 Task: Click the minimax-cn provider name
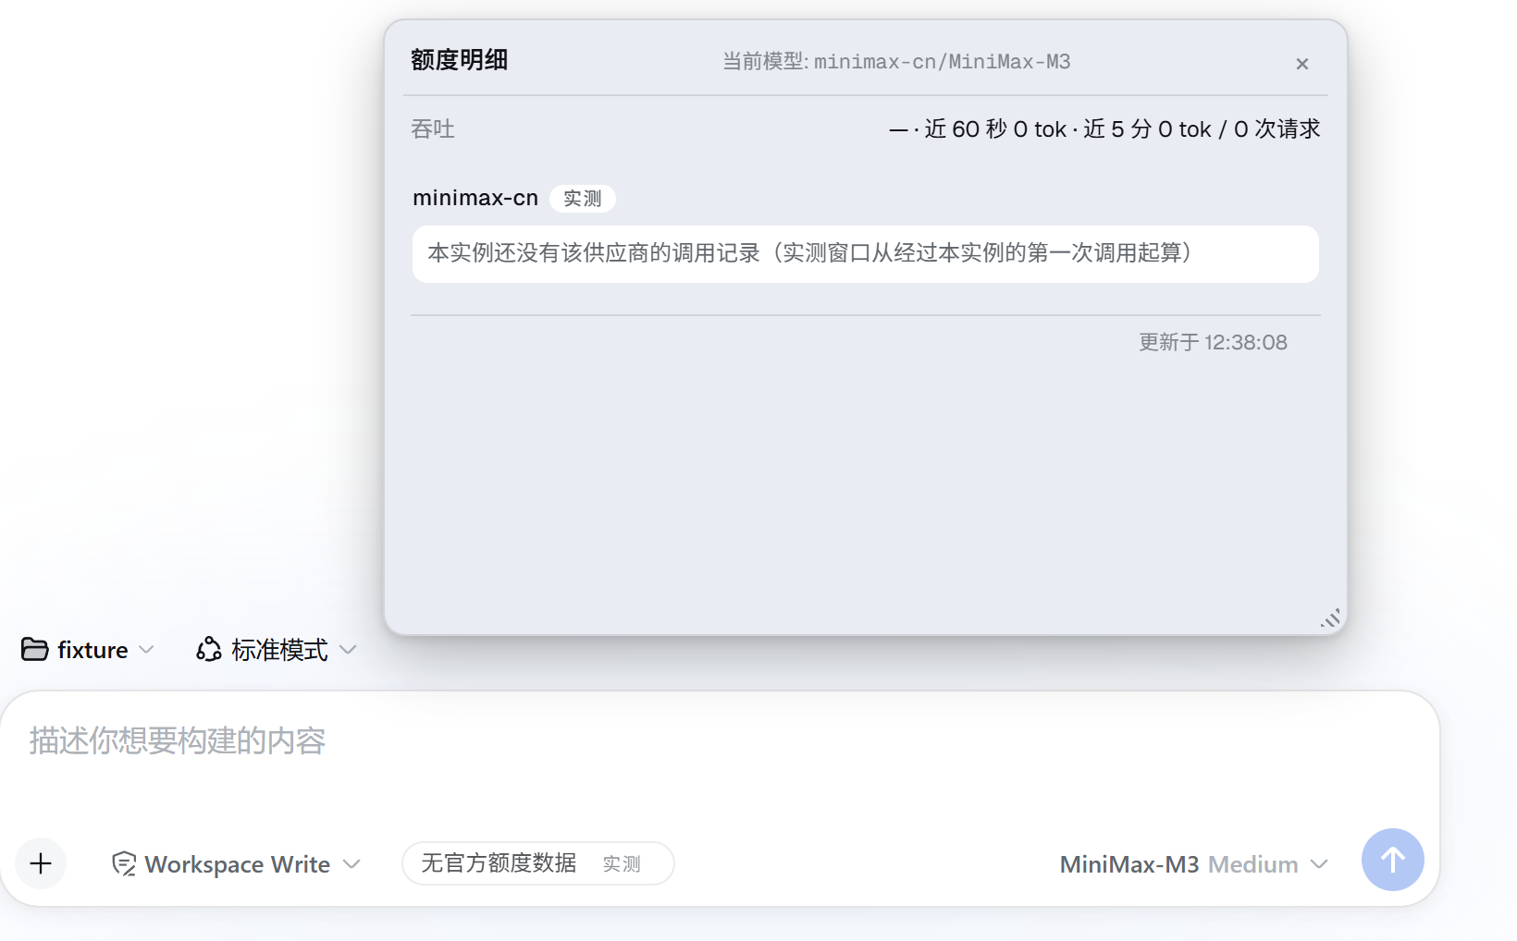[475, 198]
